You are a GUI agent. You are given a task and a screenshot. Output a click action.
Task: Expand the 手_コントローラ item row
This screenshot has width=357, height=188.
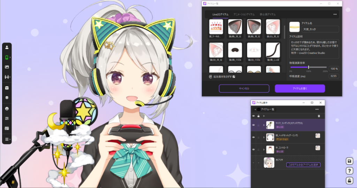264,150
